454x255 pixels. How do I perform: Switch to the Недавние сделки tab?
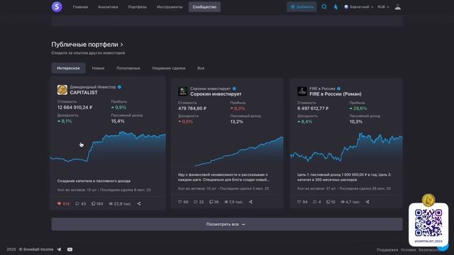click(x=169, y=68)
